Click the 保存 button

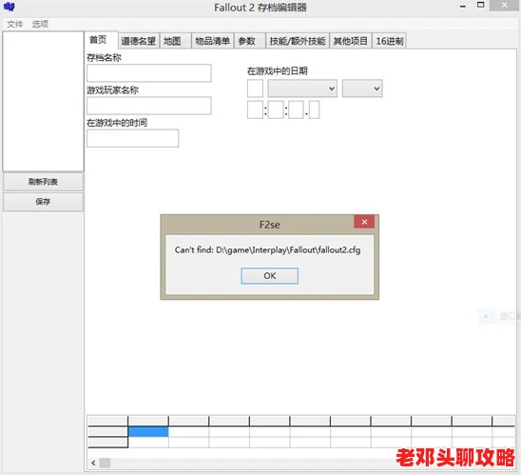[43, 202]
